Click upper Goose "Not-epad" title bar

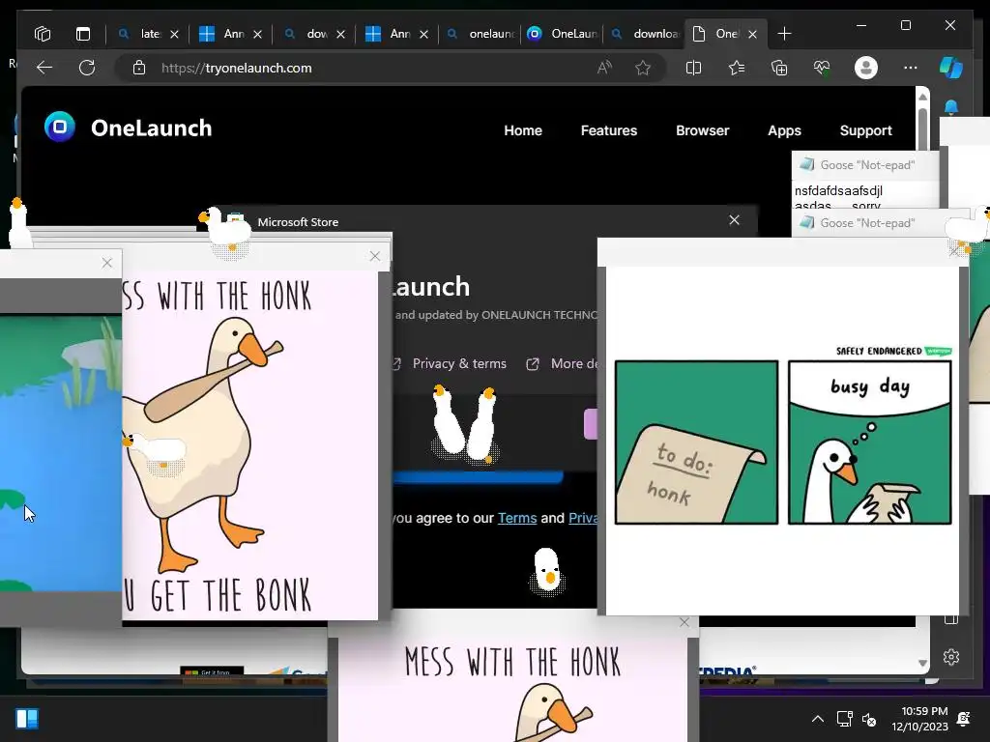coord(865,165)
